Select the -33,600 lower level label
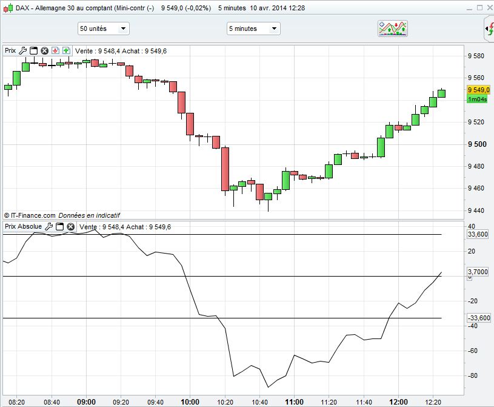 pyautogui.click(x=479, y=318)
